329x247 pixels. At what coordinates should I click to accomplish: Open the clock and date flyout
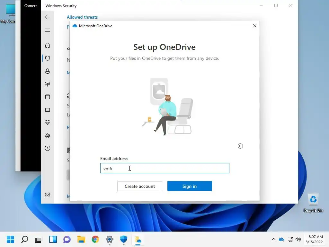pos(314,239)
